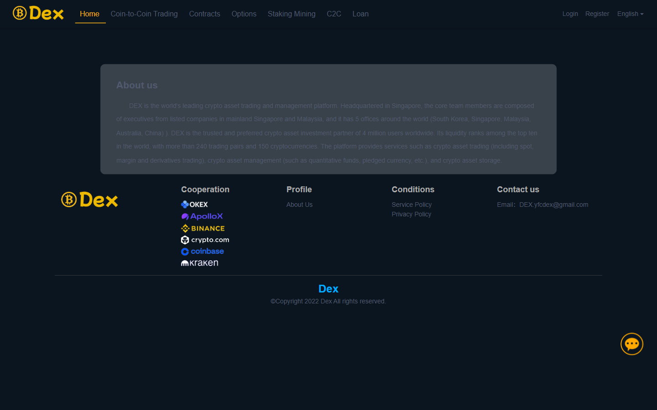Viewport: 657px width, 410px height.
Task: Open the C2C page
Action: coord(334,14)
